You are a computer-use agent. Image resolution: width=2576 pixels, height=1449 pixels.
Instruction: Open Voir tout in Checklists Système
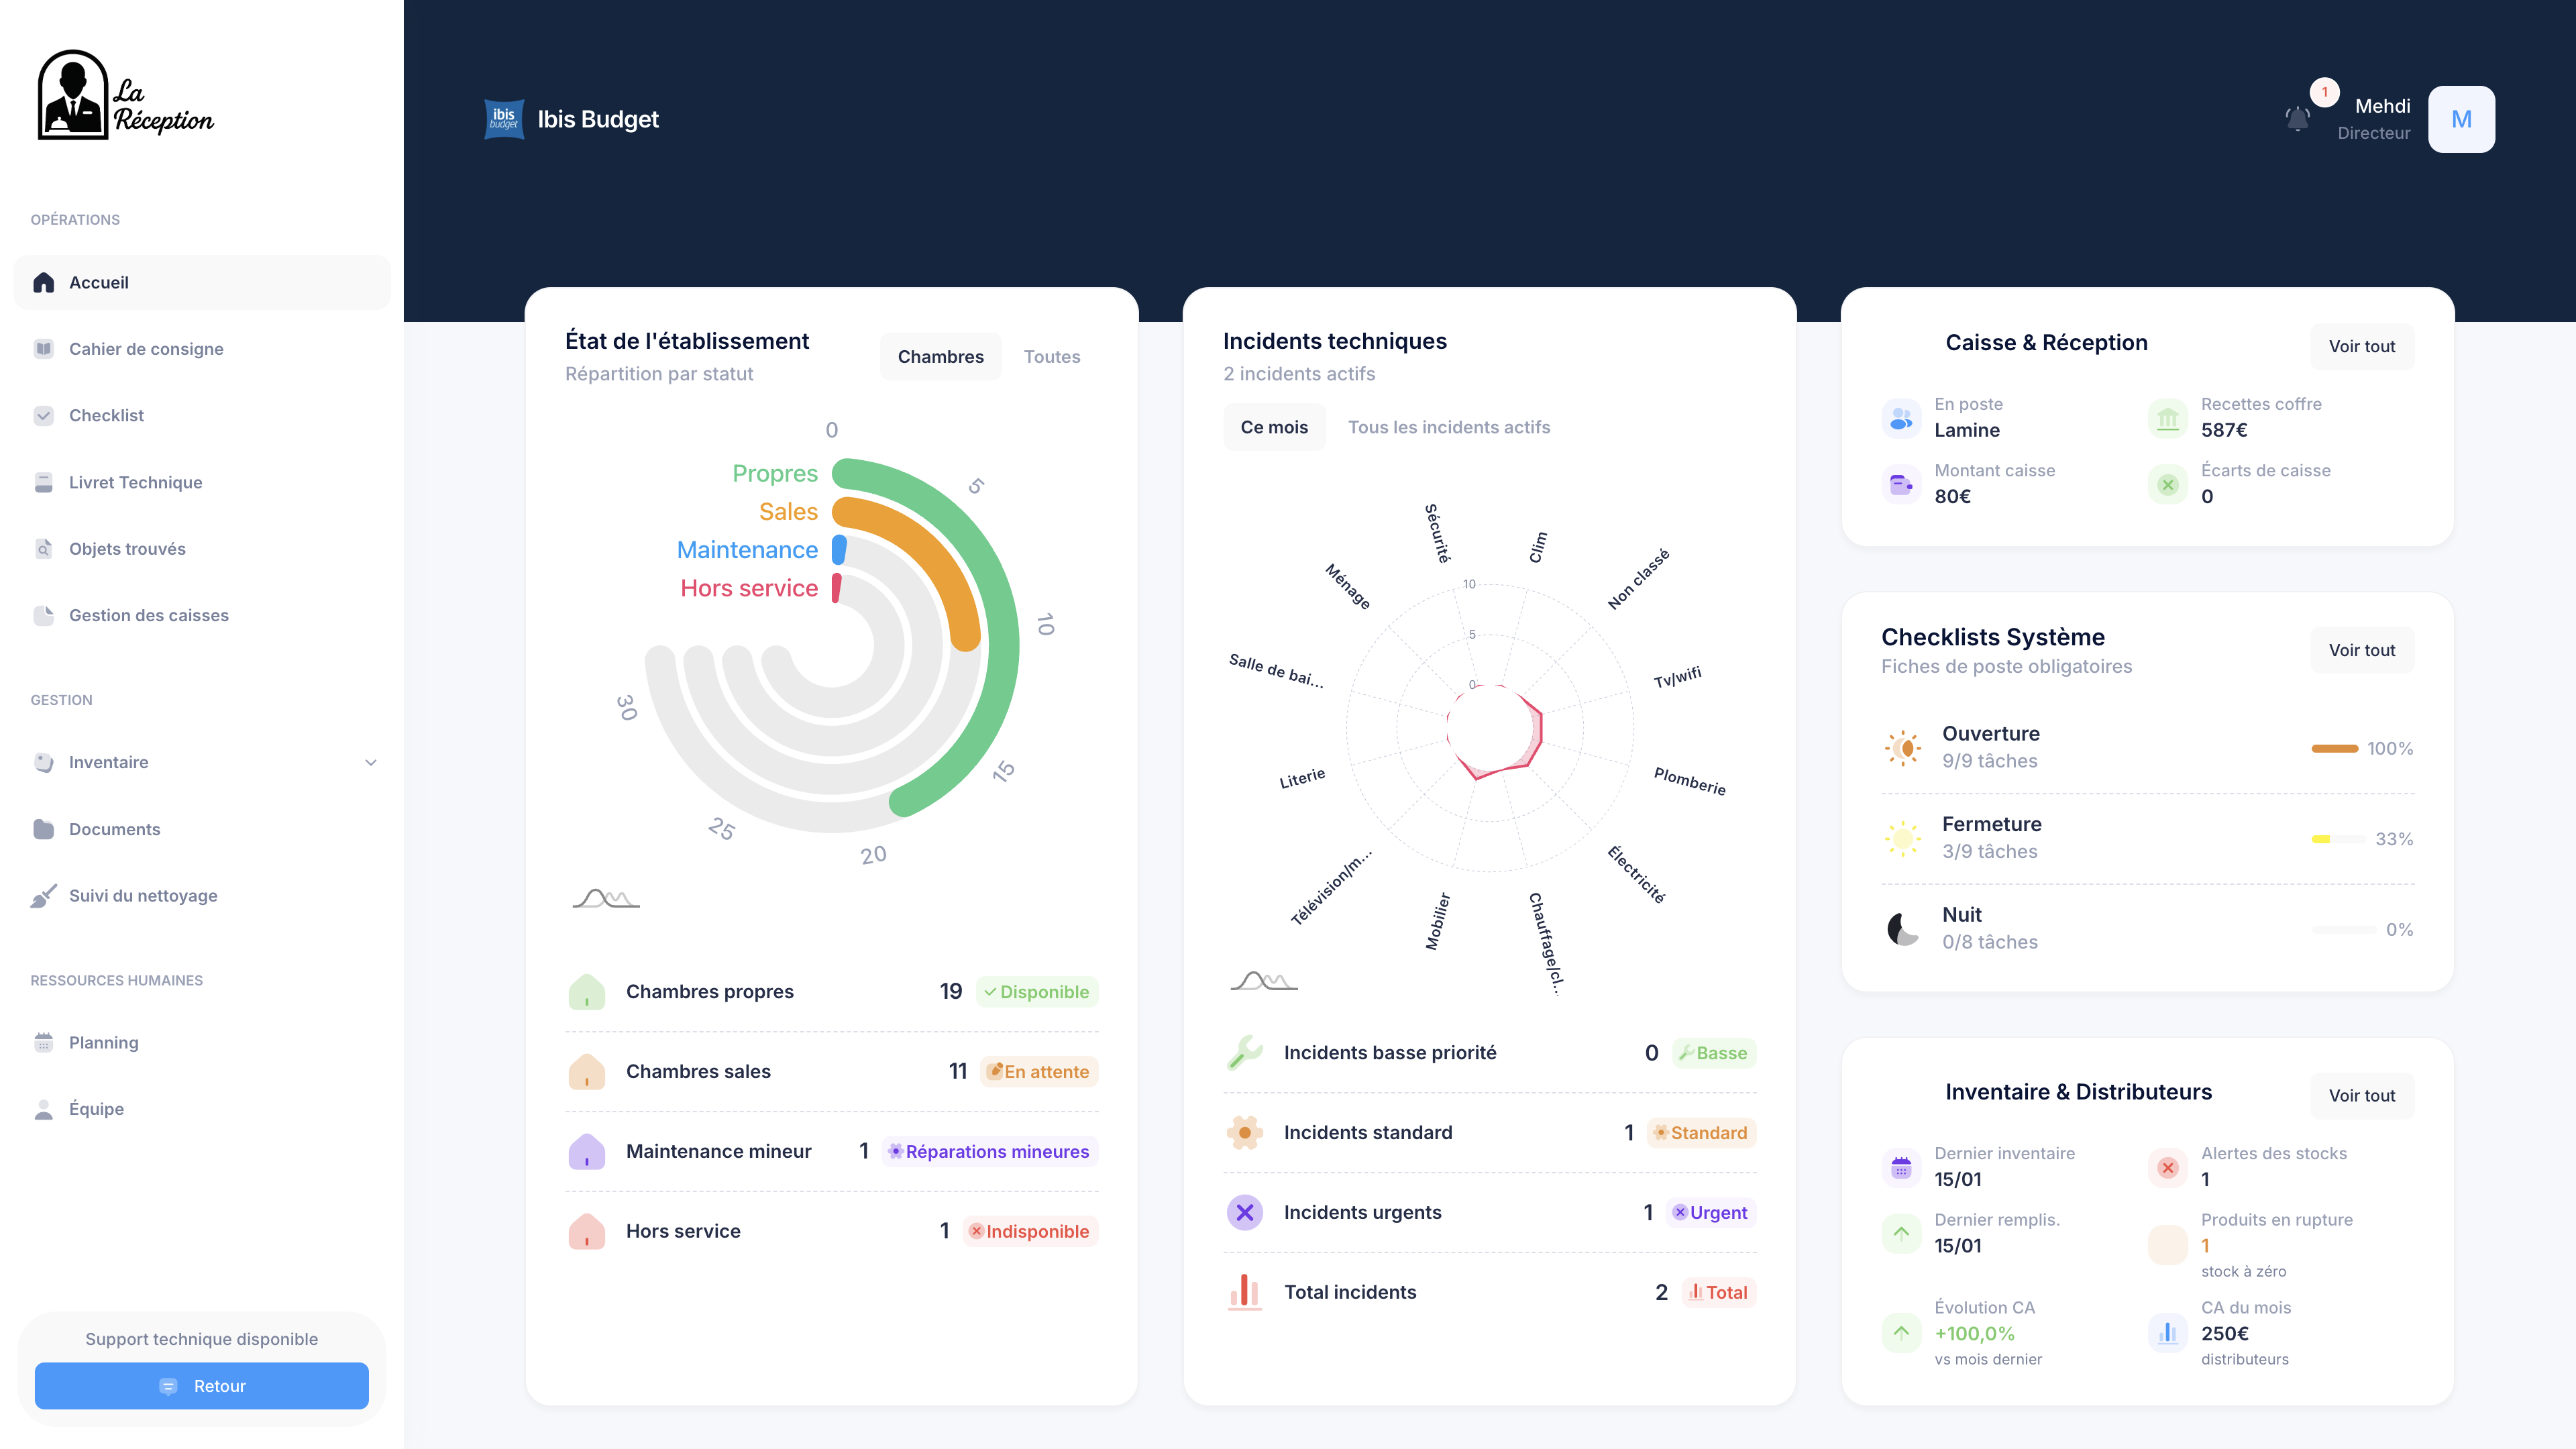(2362, 649)
